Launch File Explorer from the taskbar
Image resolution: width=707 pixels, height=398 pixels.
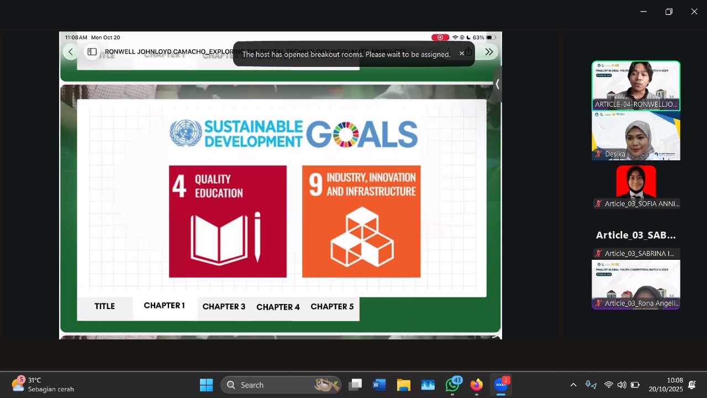point(404,385)
